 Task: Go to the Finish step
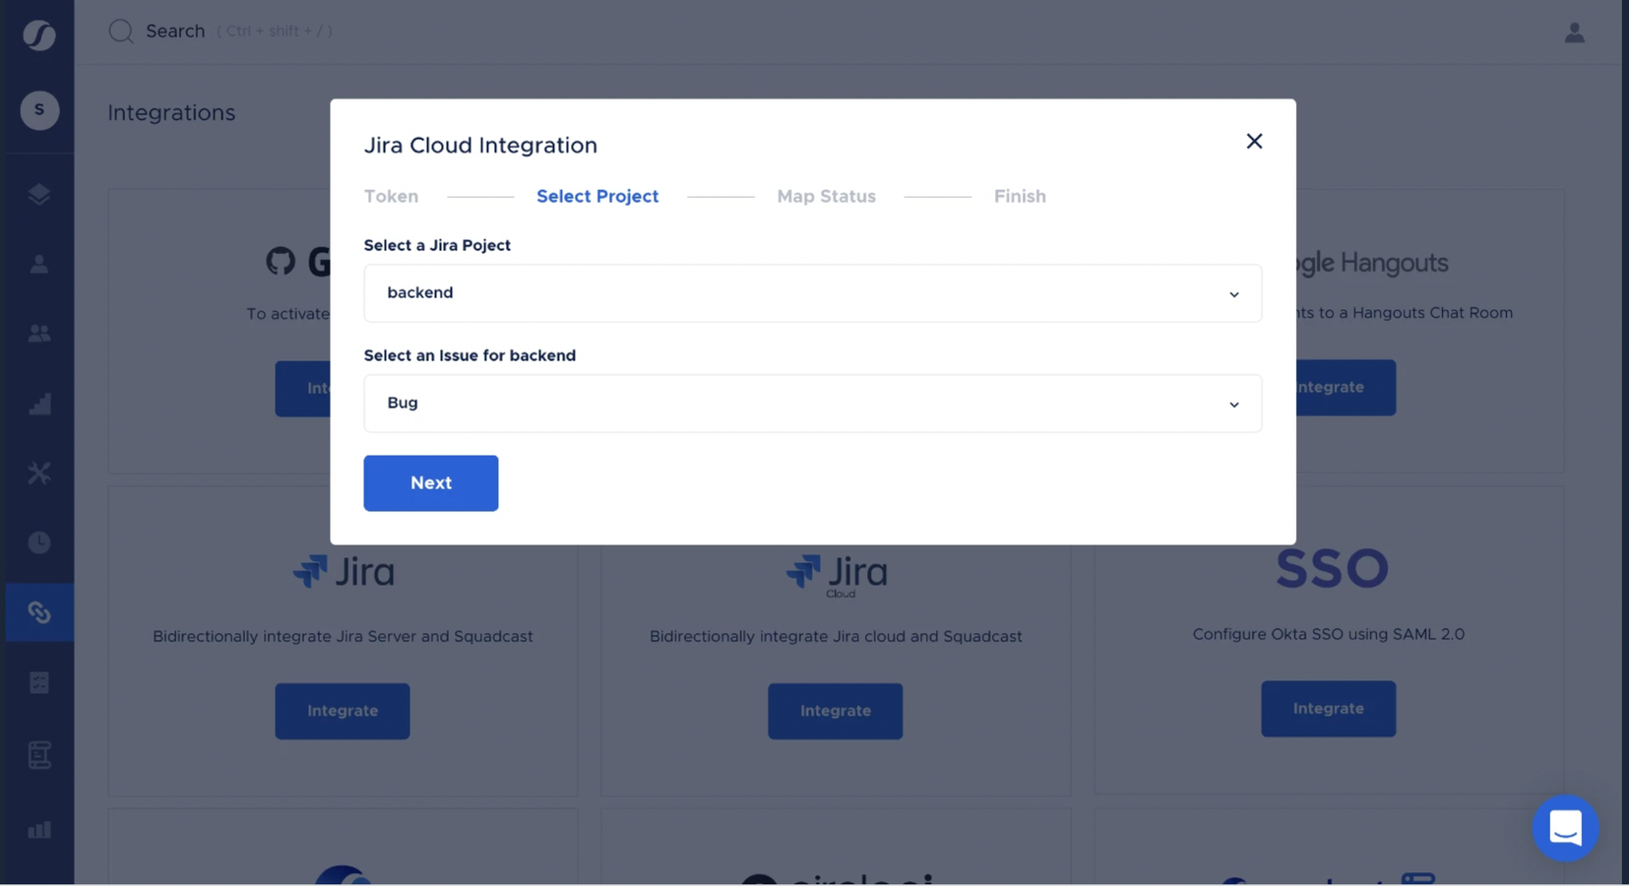tap(1020, 196)
